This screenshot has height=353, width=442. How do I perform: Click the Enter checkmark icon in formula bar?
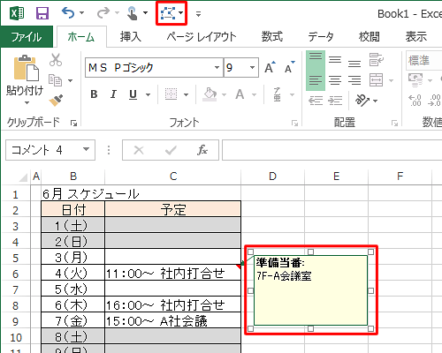tap(171, 150)
